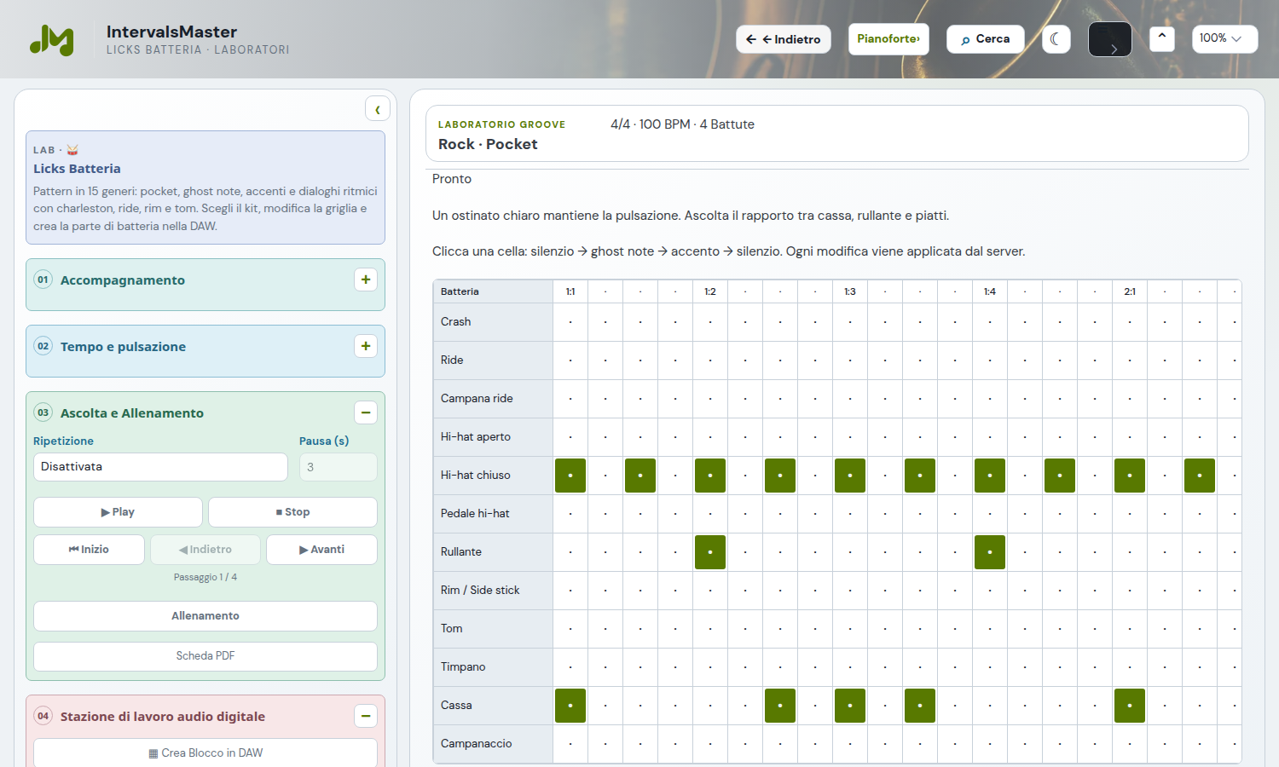The height and width of the screenshot is (767, 1279).
Task: Advance with the Avanti button
Action: click(321, 550)
